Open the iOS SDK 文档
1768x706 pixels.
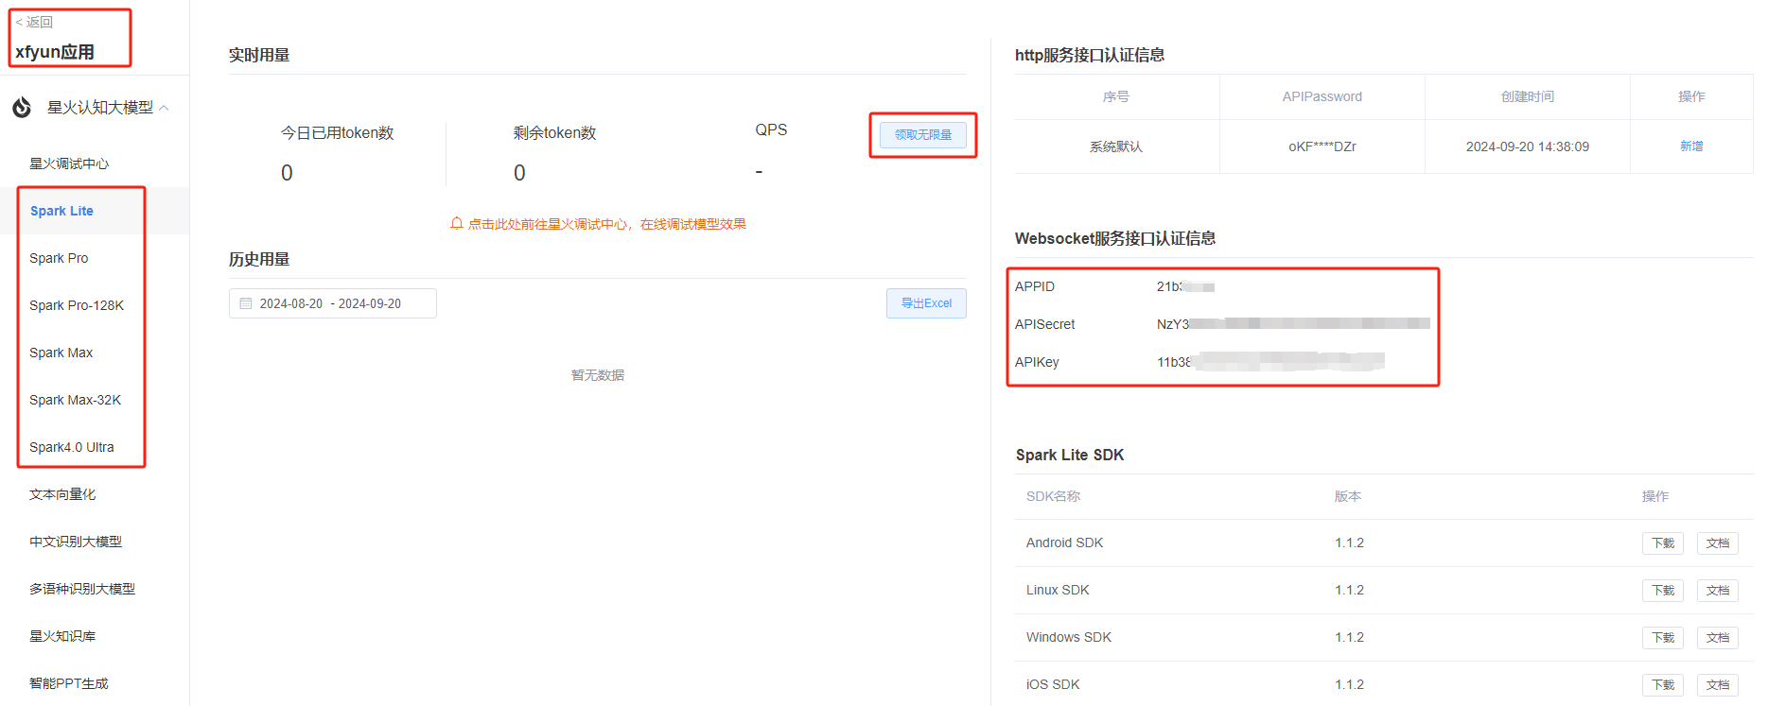point(1718,685)
